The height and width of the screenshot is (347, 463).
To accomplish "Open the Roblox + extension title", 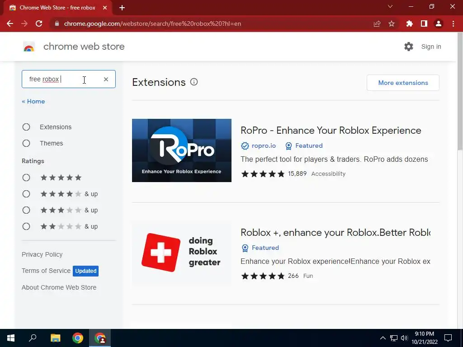I will 335,233.
